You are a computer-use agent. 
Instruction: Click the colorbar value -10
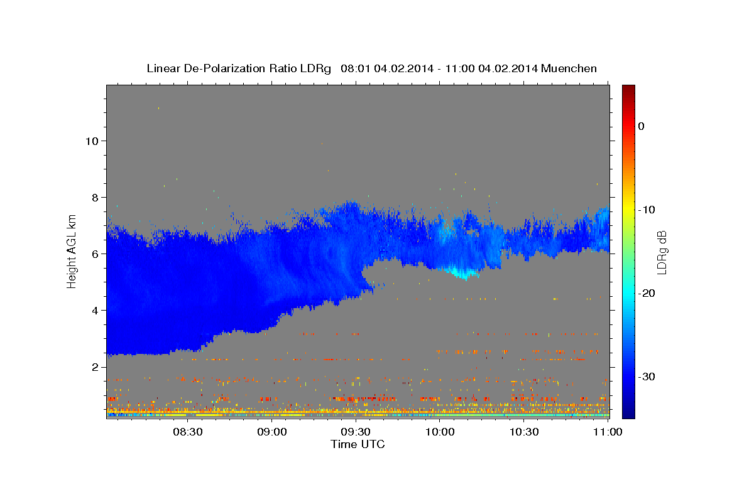tap(647, 210)
